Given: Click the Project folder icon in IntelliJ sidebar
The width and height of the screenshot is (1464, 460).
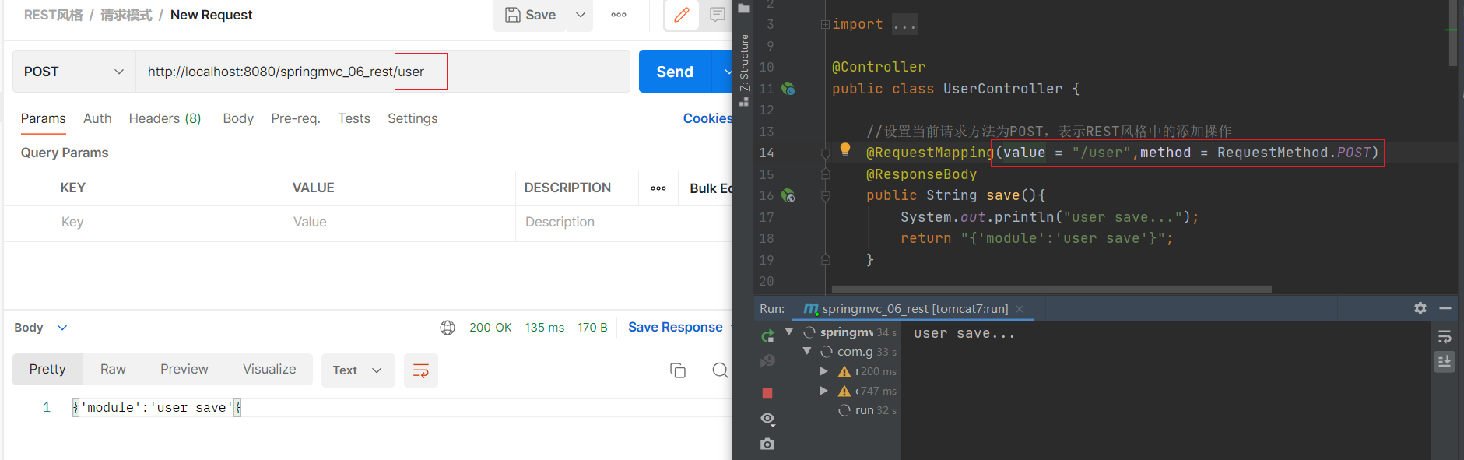Looking at the screenshot, I should coord(744,9).
